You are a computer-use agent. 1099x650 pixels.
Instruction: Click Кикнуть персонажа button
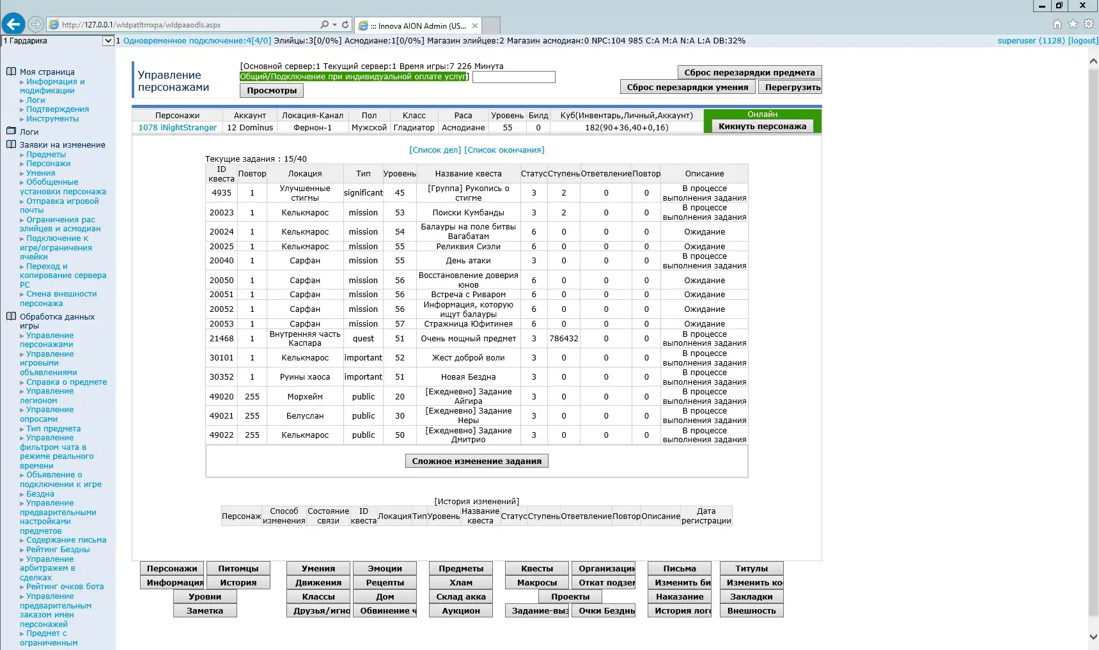tap(762, 126)
